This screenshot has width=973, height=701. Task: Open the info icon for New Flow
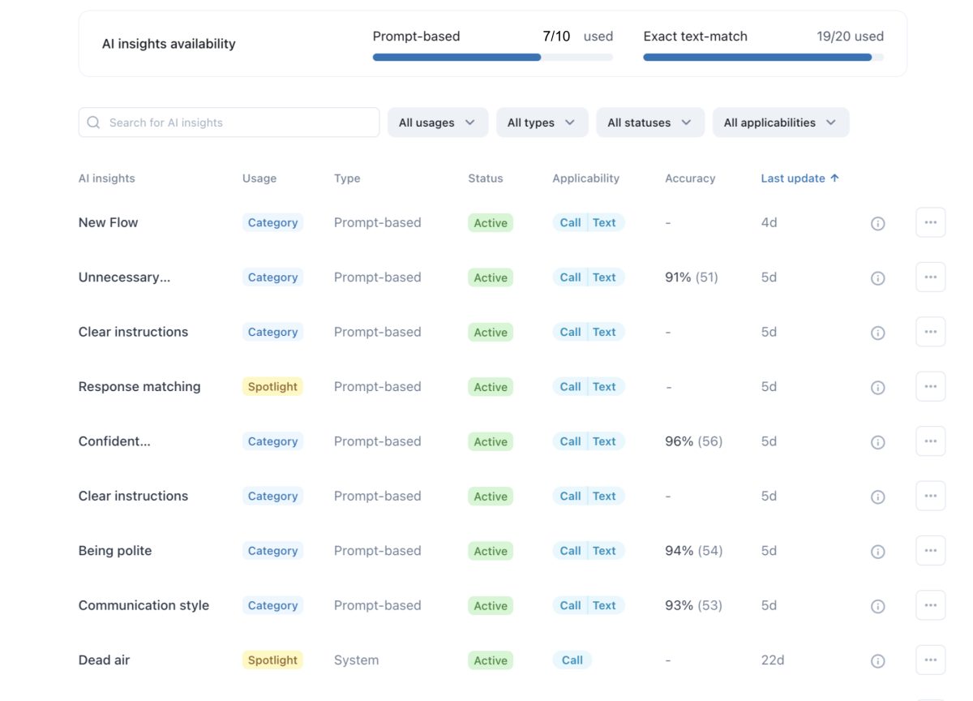[x=877, y=223]
